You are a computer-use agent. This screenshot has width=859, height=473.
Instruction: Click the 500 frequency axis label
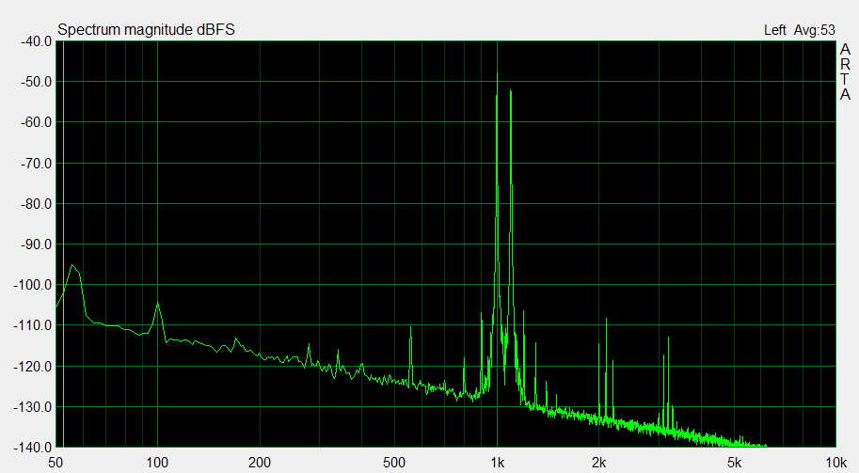(394, 464)
